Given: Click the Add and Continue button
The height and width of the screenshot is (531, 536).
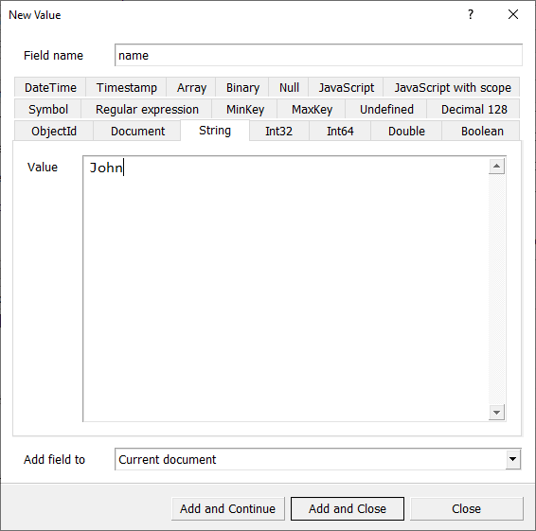Looking at the screenshot, I should [228, 508].
